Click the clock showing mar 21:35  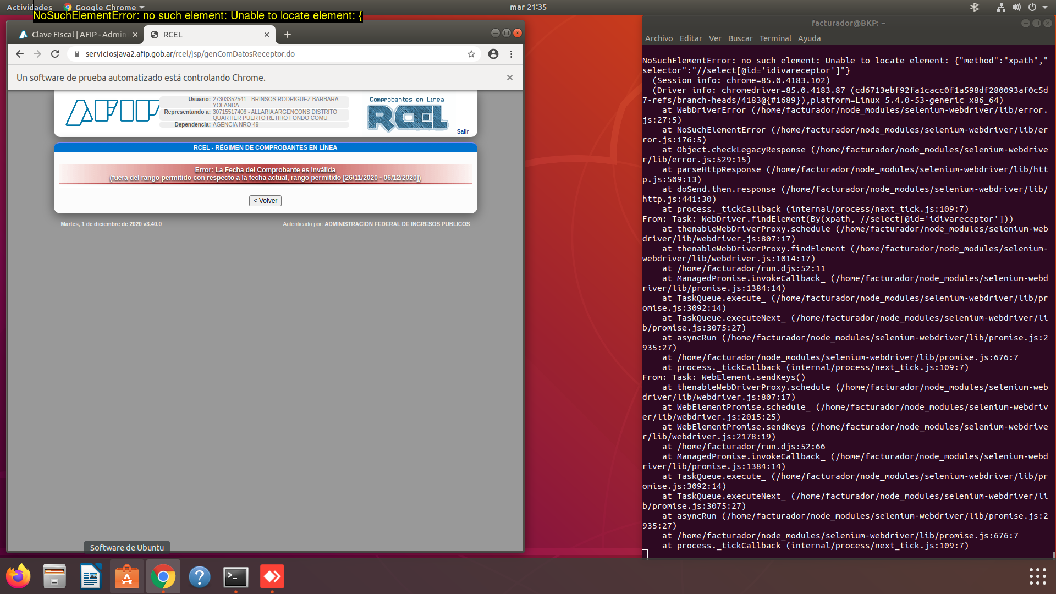[x=528, y=7]
